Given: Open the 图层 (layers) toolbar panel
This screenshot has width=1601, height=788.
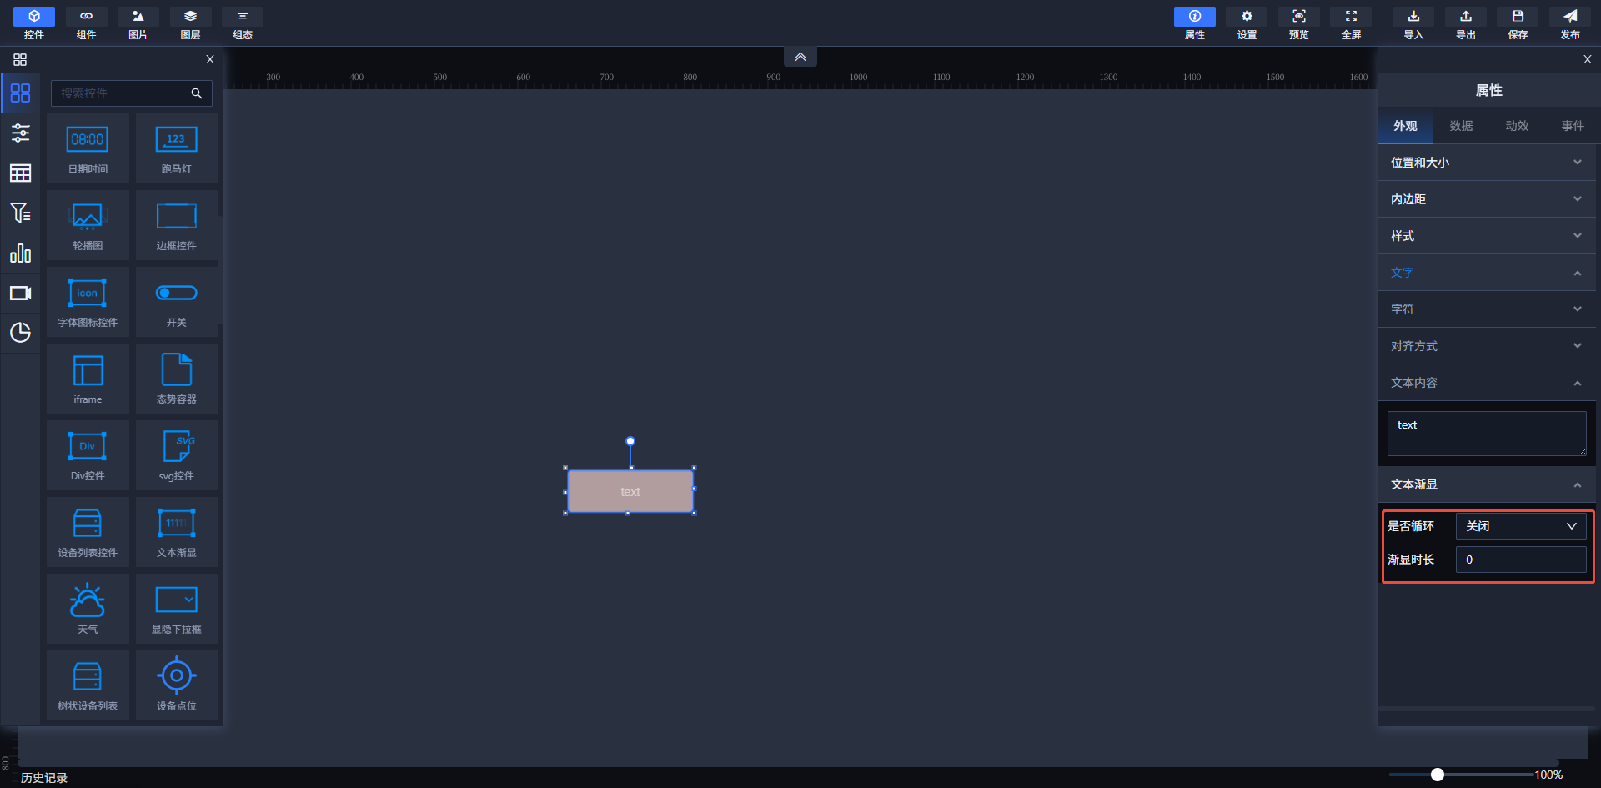Looking at the screenshot, I should coord(190,23).
